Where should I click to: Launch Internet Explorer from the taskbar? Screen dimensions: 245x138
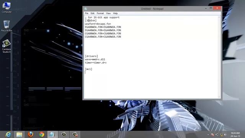8,135
